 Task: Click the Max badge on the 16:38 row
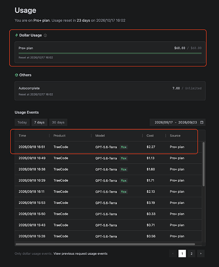(124, 170)
